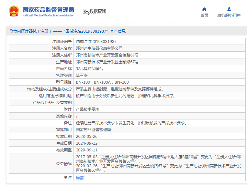Click attachment value 产品技术要求
This screenshot has height=185, width=247.
tap(88, 109)
